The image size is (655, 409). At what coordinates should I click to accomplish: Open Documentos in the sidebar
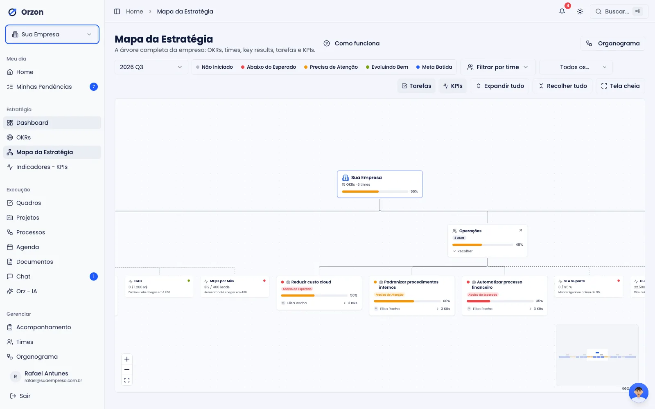pos(52,262)
